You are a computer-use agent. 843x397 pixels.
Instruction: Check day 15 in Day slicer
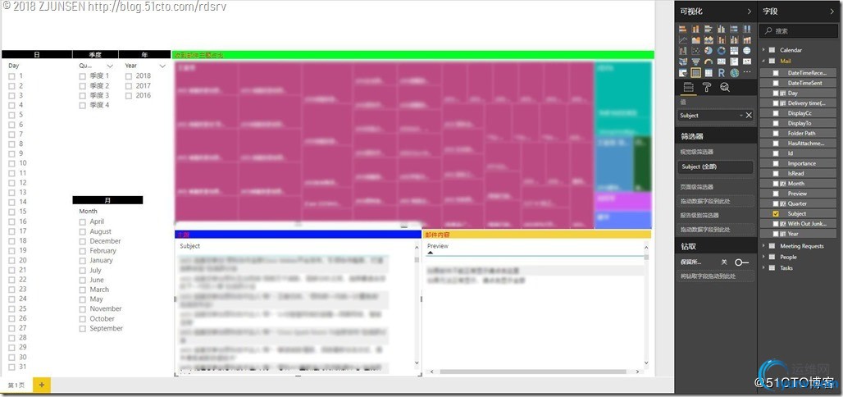point(11,212)
